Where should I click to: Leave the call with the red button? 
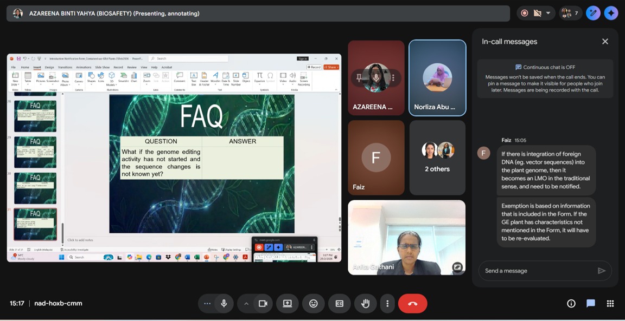coord(412,304)
